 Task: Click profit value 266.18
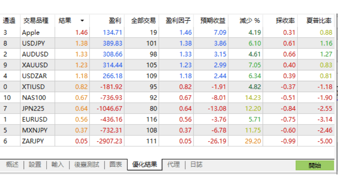[x=113, y=76]
